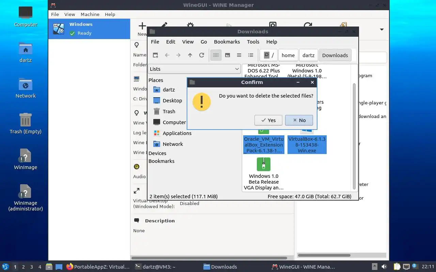
Task: Click the WinImage desktop icon
Action: point(26,159)
